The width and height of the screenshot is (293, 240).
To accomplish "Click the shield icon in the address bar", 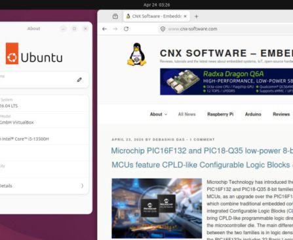I will click(163, 29).
